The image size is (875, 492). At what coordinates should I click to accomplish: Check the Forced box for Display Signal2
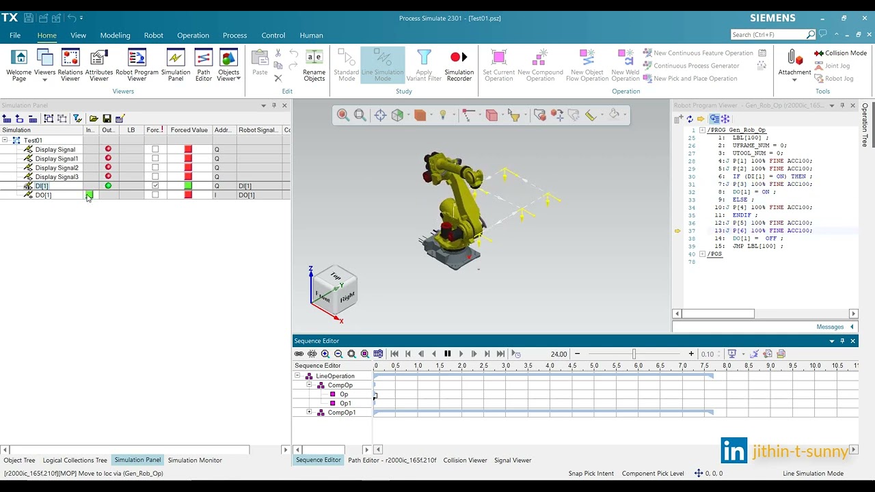click(x=155, y=167)
